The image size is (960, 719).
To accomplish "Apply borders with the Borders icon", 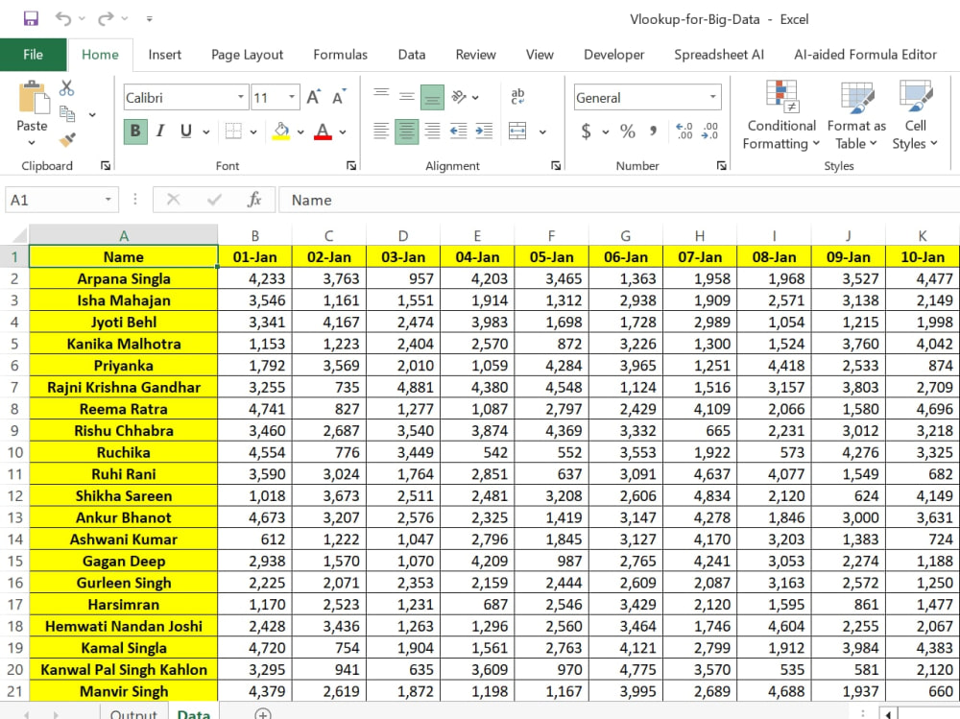I will coord(233,132).
